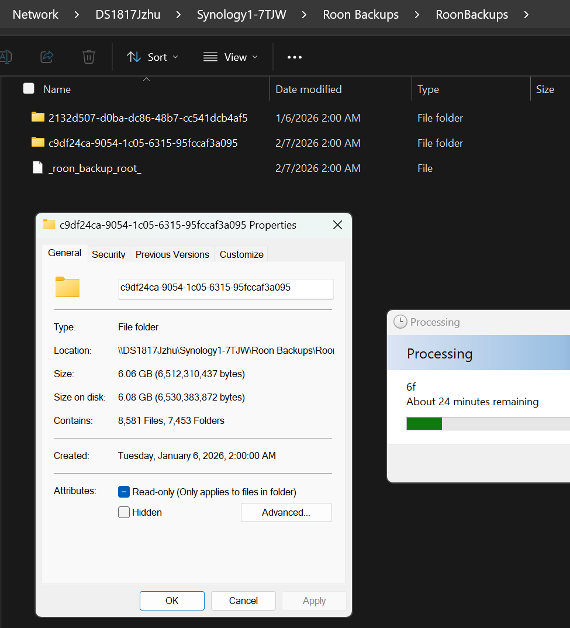The height and width of the screenshot is (628, 570).
Task: Click the large folder icon in Properties
Action: tap(67, 287)
